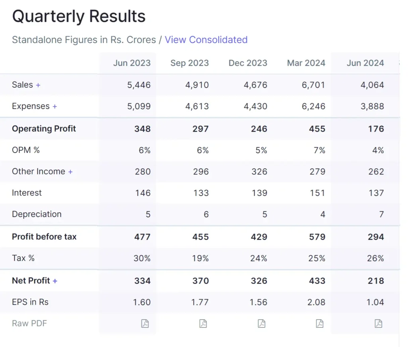The image size is (408, 347).
Task: Select the Jun 2023 column header
Action: (131, 63)
